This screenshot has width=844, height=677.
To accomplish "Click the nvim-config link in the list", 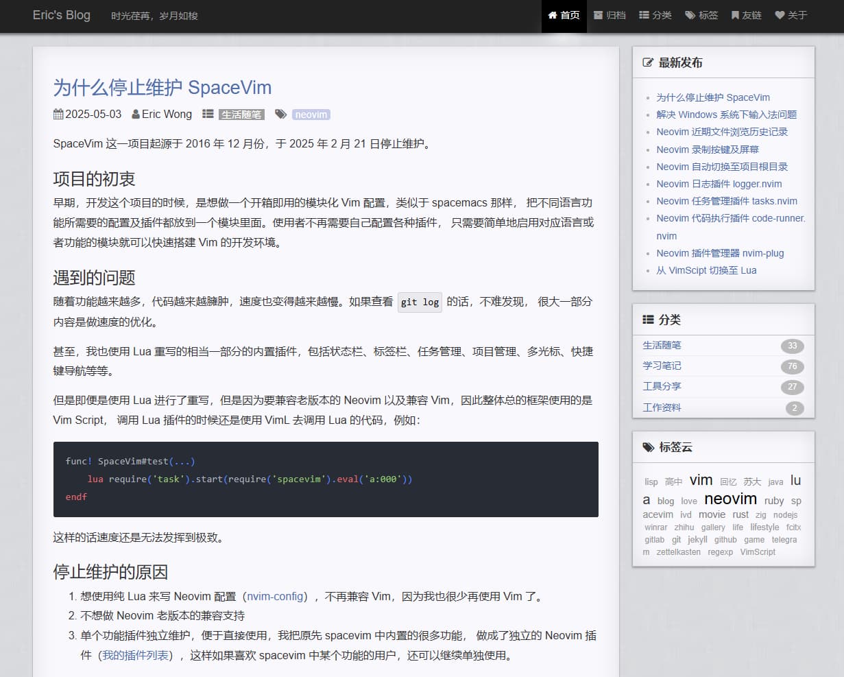I will (274, 597).
